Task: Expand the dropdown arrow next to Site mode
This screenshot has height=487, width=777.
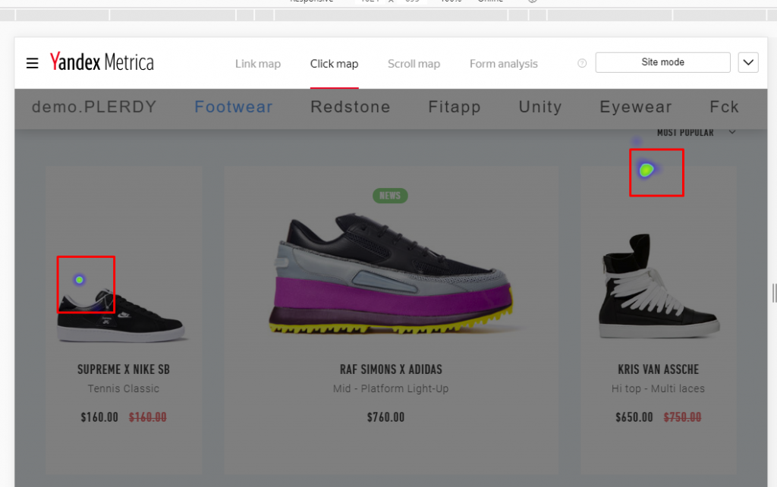Action: coord(748,62)
